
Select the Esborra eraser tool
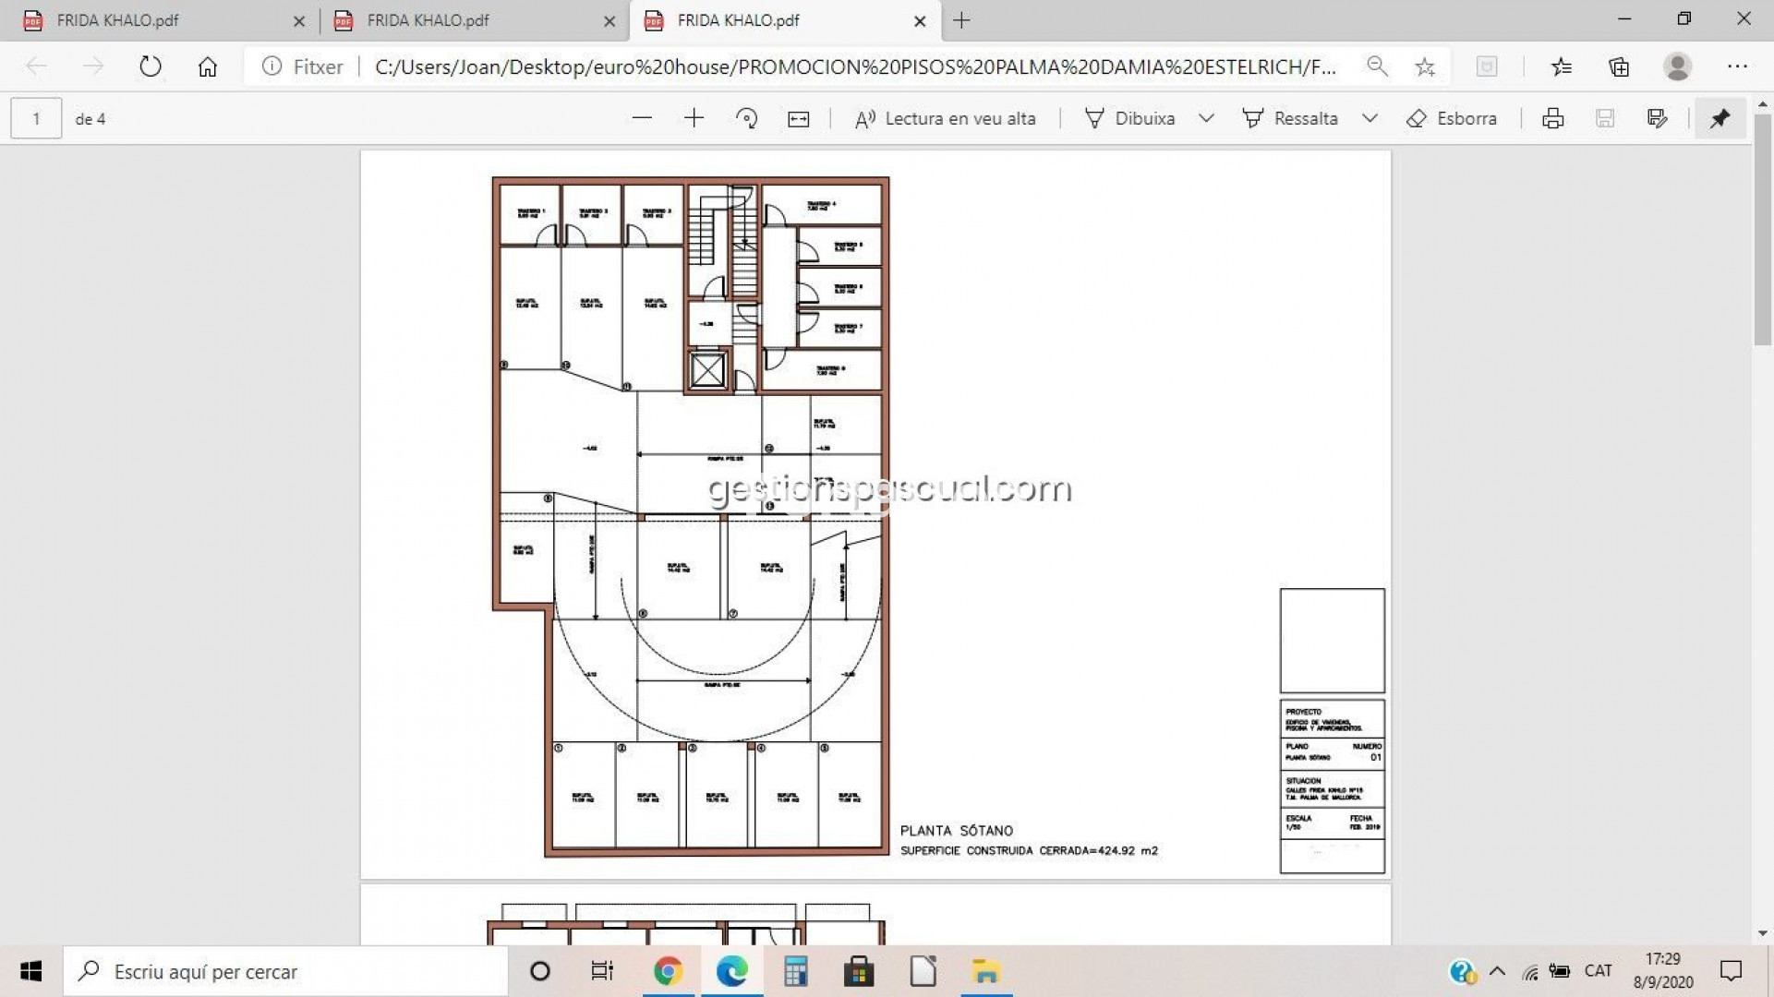tap(1452, 118)
